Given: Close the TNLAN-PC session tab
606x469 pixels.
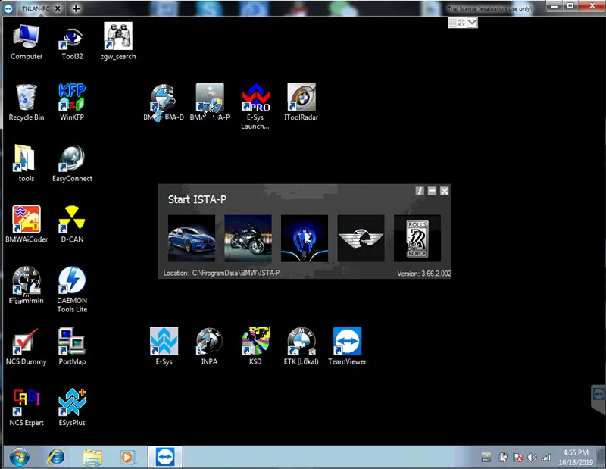Looking at the screenshot, I should (x=58, y=8).
